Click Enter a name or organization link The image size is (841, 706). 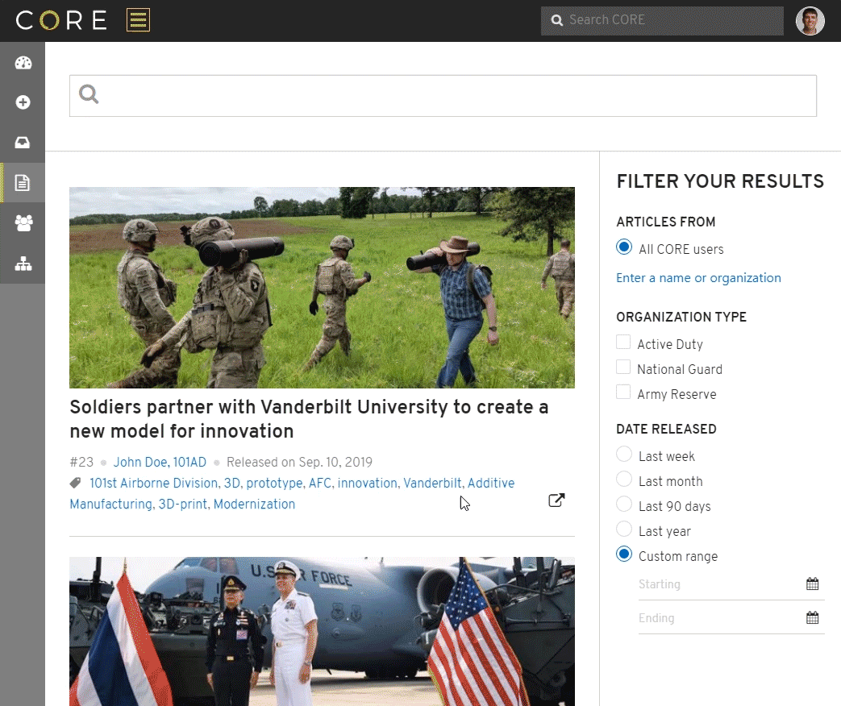click(698, 278)
